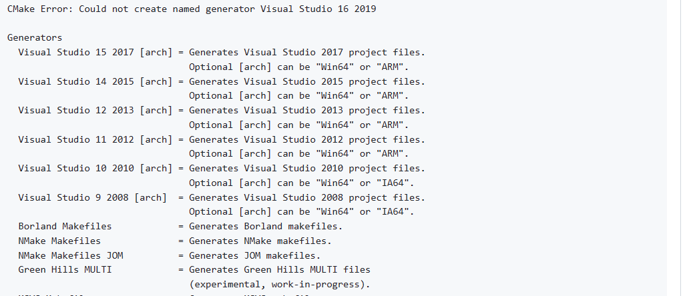Viewport: 683px width, 296px height.
Task: Click "Generates Visual Studio 2017 project files." text
Action: (x=307, y=52)
